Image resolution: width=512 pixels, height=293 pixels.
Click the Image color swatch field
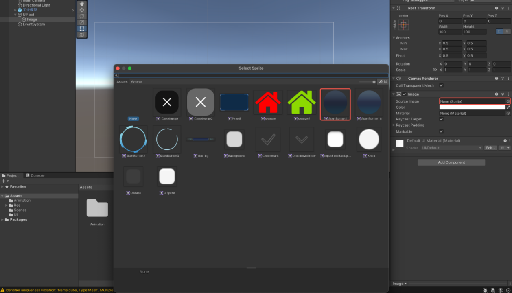472,107
